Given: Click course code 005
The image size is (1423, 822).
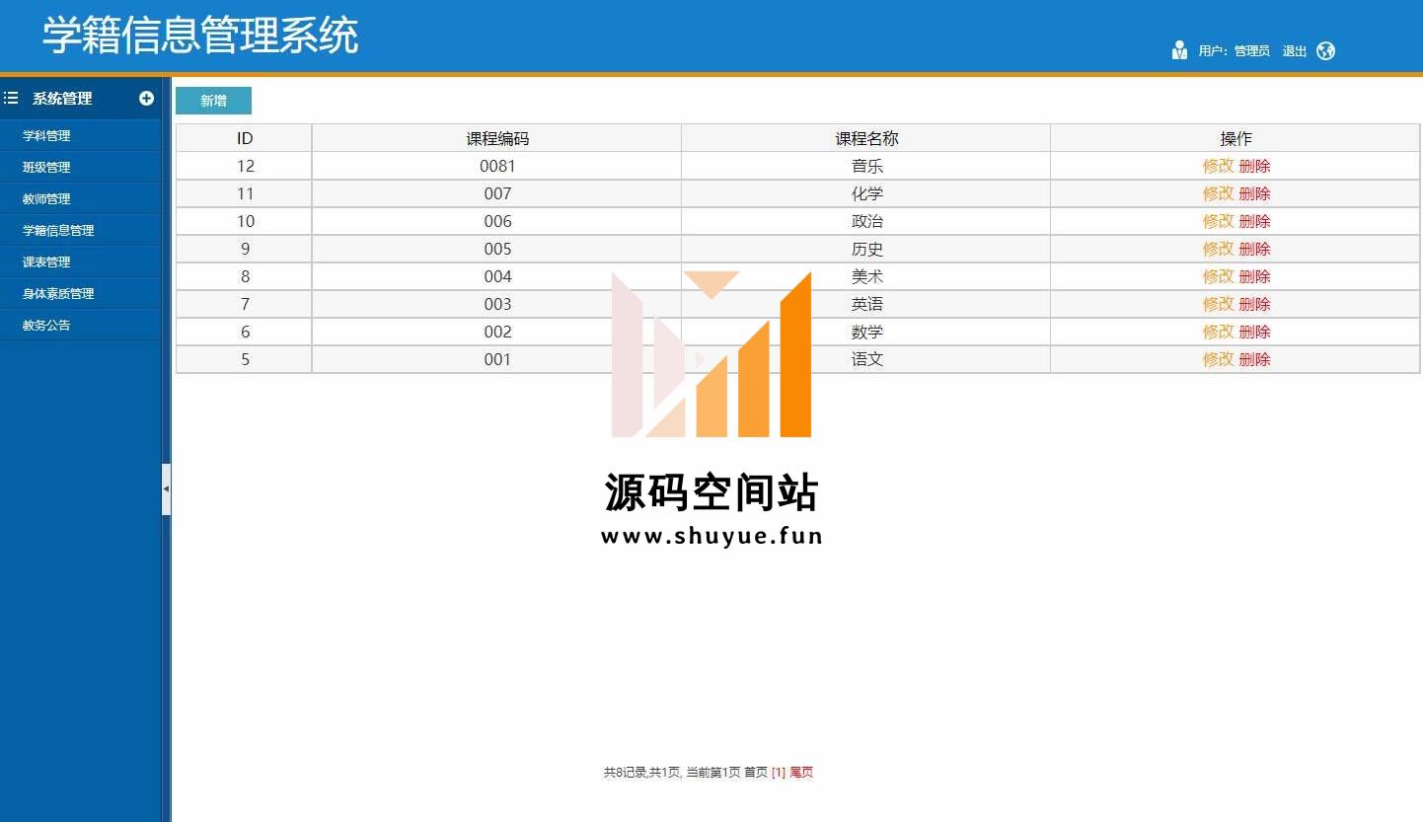Looking at the screenshot, I should [497, 249].
